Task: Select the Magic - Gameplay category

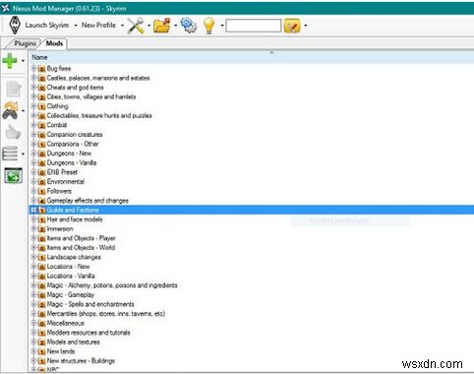Action: pyautogui.click(x=71, y=295)
